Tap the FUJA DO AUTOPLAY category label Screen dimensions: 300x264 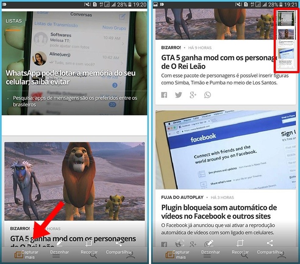[x=182, y=197]
